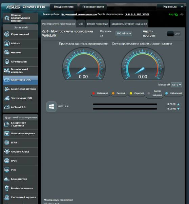Select the blue Найнижчий priority label
The image size is (189, 204).
tap(173, 93)
